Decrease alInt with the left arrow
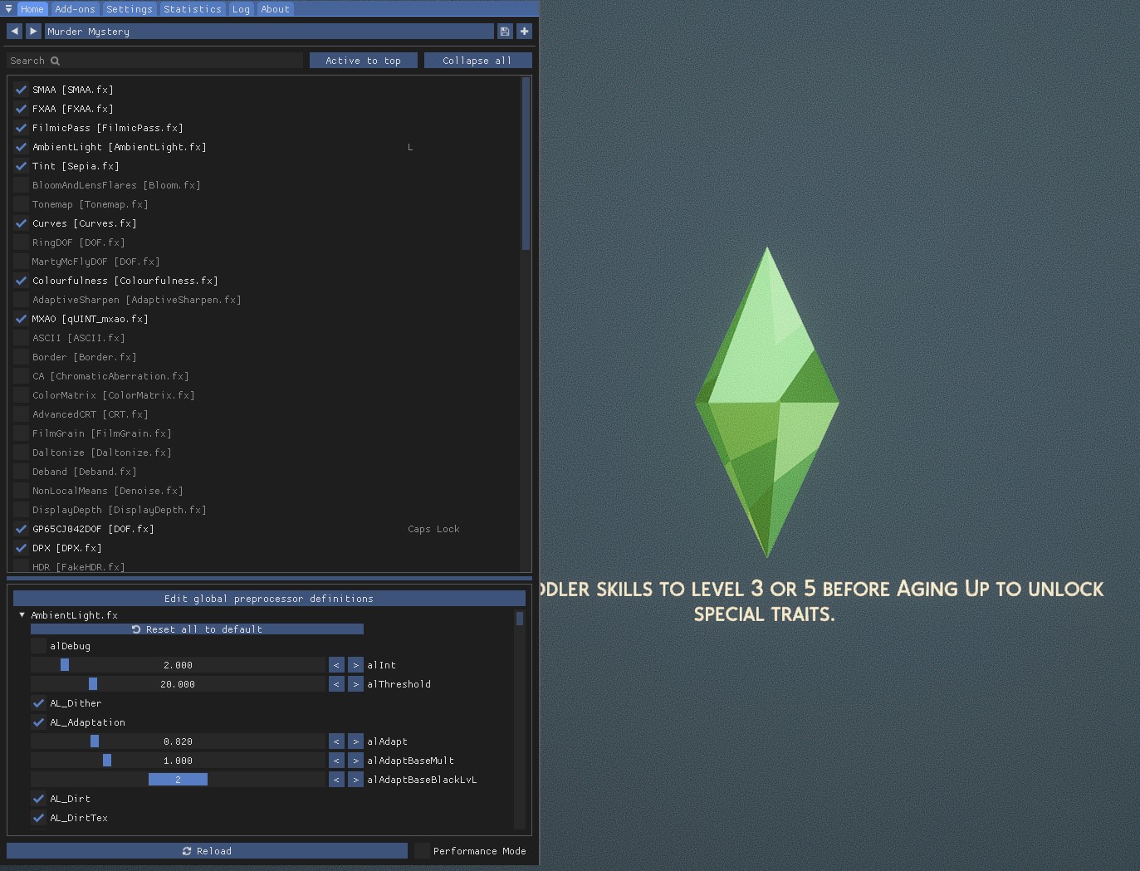This screenshot has height=871, width=1140. (x=336, y=665)
